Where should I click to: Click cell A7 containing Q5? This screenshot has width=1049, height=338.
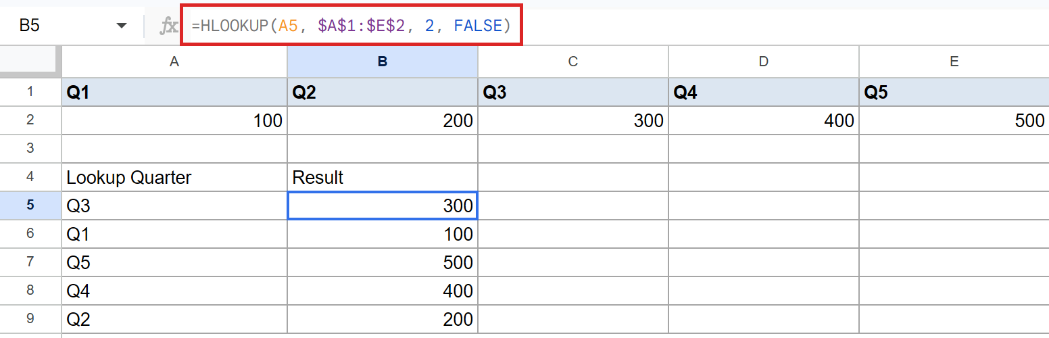pyautogui.click(x=174, y=262)
